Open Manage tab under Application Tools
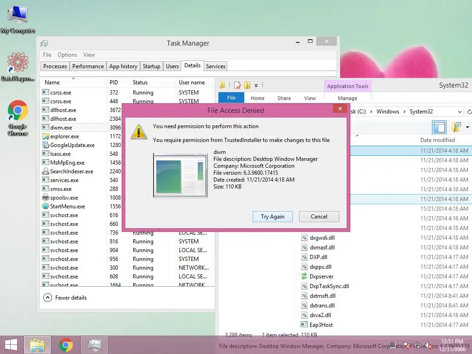The width and height of the screenshot is (472, 354). tap(348, 98)
